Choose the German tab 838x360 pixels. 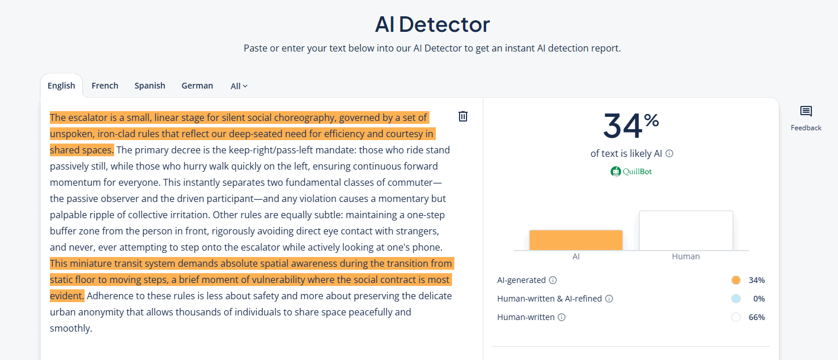pos(197,86)
